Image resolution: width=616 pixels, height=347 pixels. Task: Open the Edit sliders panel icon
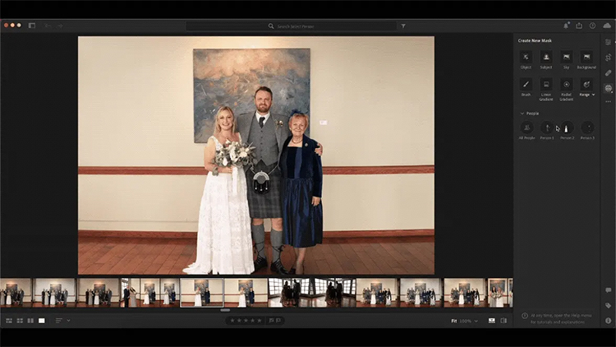[608, 41]
